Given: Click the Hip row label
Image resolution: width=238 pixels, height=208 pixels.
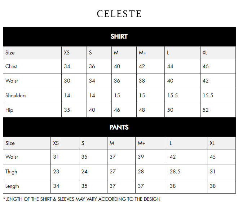Looking at the screenshot, I should [9, 110].
